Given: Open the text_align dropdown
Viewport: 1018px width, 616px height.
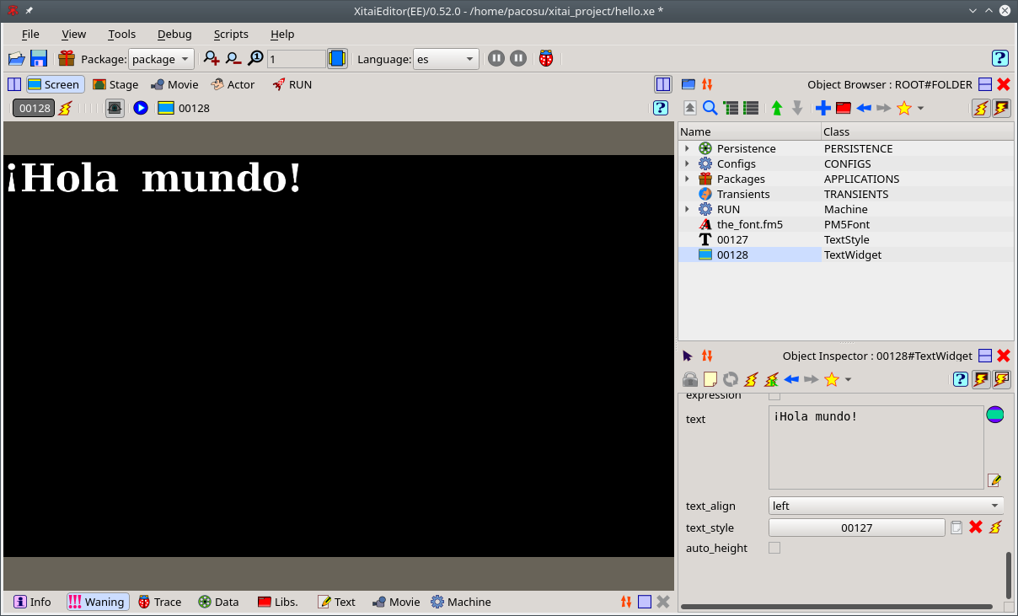Looking at the screenshot, I should (886, 506).
